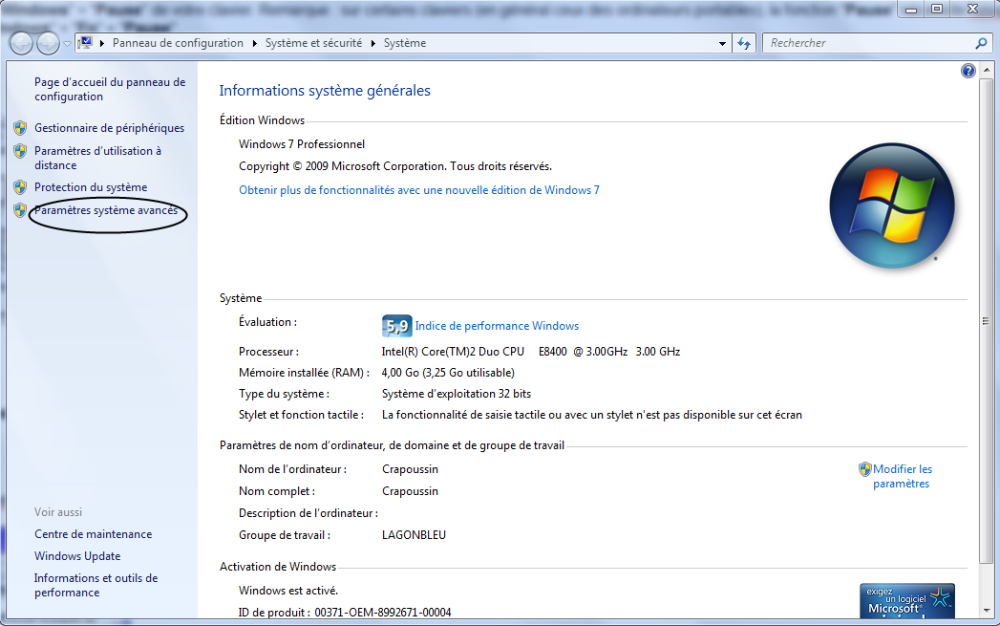Click the tactile input unavailable message
The height and width of the screenshot is (626, 1000).
click(x=592, y=415)
